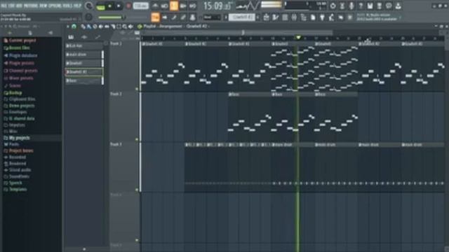Open the Playlist window shortcut icon
The width and height of the screenshot is (449, 252).
[267, 17]
